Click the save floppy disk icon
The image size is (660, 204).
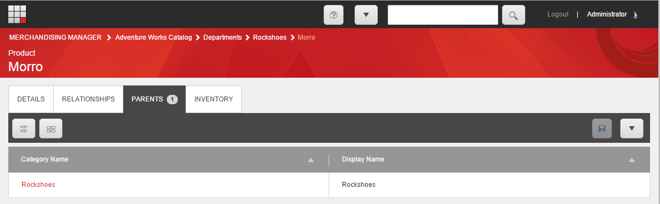602,128
